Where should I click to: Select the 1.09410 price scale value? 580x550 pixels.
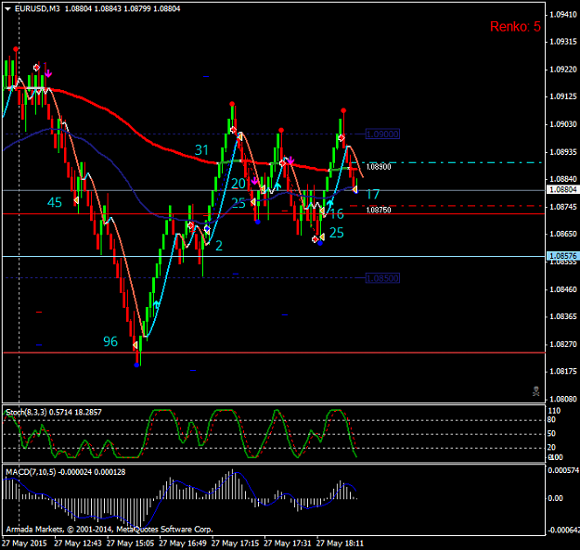coord(563,15)
